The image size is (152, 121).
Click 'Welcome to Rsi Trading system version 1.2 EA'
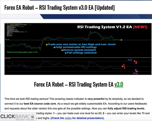point(22,52)
